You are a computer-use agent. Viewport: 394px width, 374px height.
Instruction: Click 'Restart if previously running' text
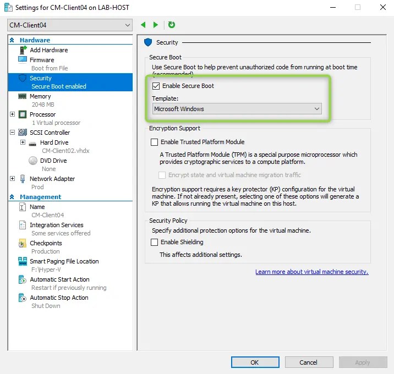pyautogui.click(x=69, y=288)
